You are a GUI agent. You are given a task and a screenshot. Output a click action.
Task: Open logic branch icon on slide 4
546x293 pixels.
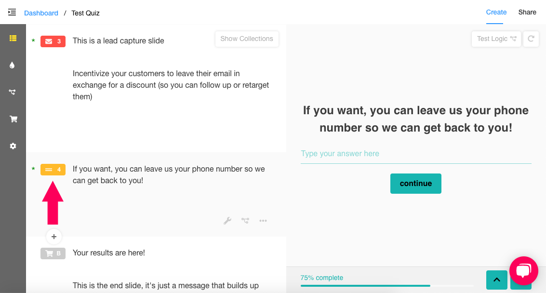245,221
